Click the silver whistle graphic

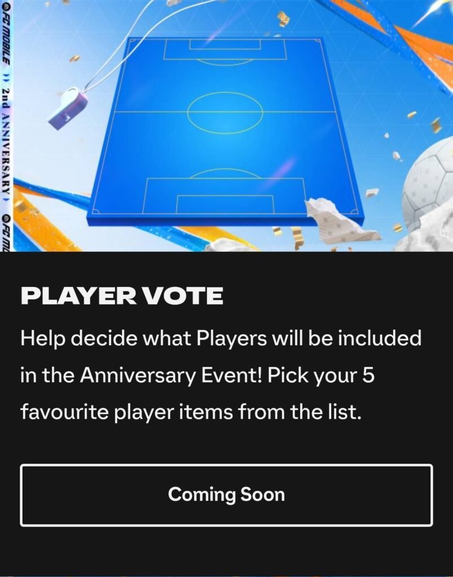[68, 108]
